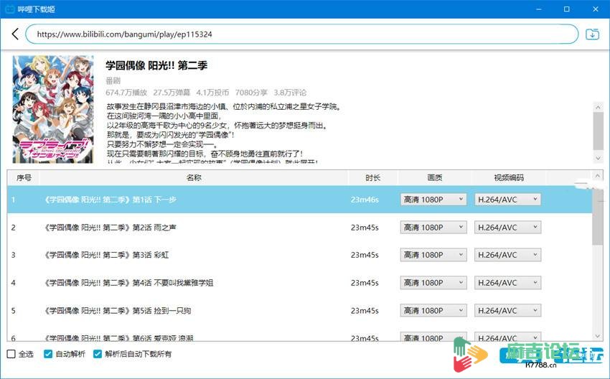
Task: Sort by the 名称 column header
Action: pos(194,178)
